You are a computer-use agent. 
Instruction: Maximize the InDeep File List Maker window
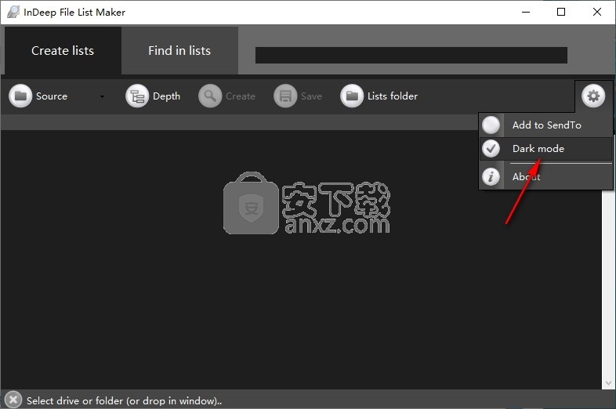click(561, 12)
